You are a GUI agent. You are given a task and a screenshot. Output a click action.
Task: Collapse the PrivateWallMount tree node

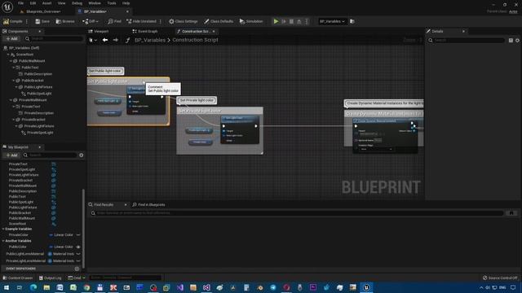point(11,100)
